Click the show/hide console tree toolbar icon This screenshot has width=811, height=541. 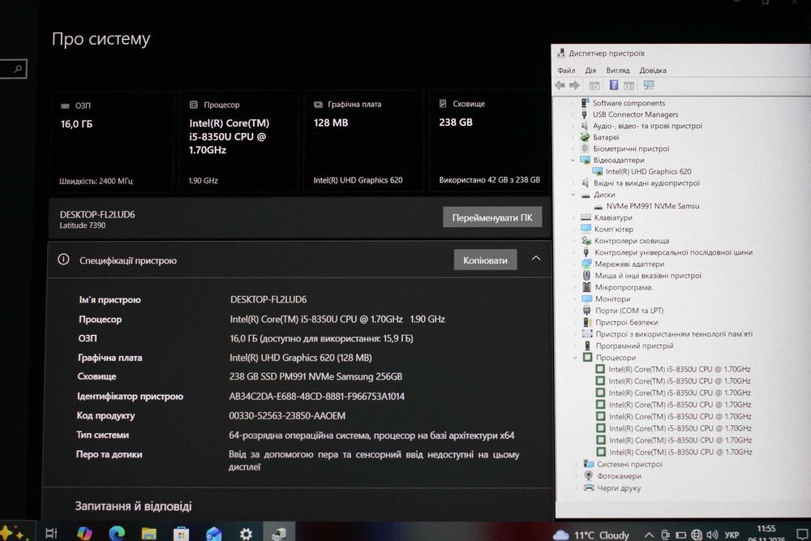tap(594, 85)
